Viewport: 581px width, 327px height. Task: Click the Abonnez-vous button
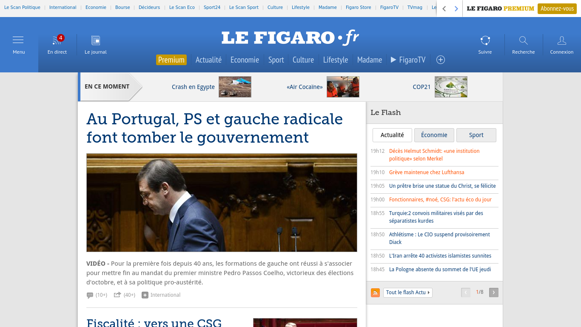click(556, 8)
